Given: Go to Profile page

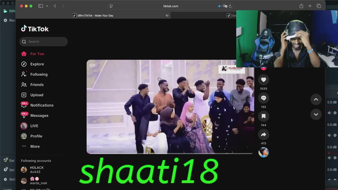Looking at the screenshot, I should [x=36, y=136].
